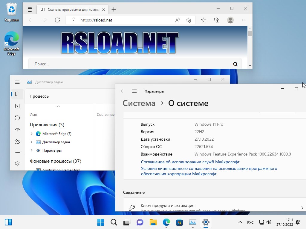Sort processes by Имя column

[x=33, y=115]
